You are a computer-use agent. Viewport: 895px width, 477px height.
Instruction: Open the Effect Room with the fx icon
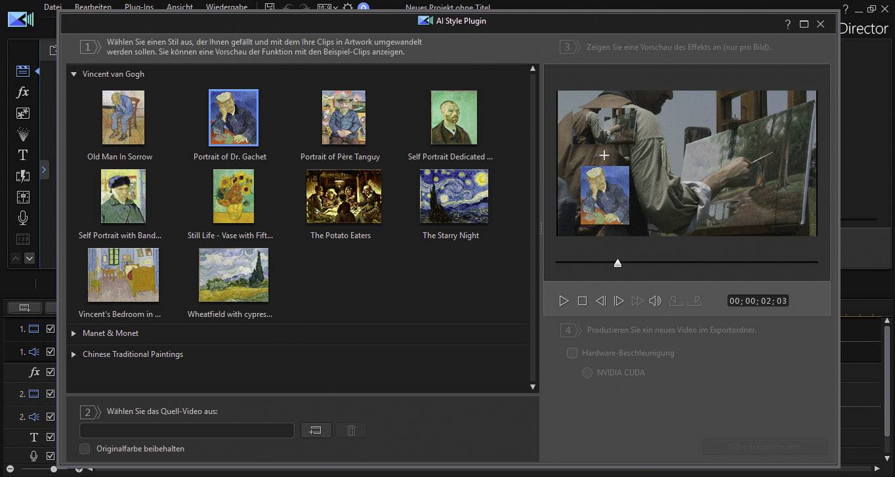pos(22,93)
